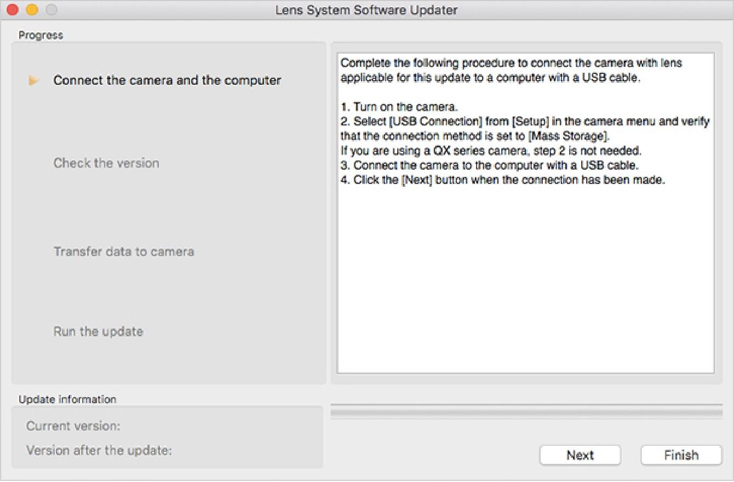The height and width of the screenshot is (482, 734).
Task: Click the 'Check the version' step
Action: tap(106, 163)
